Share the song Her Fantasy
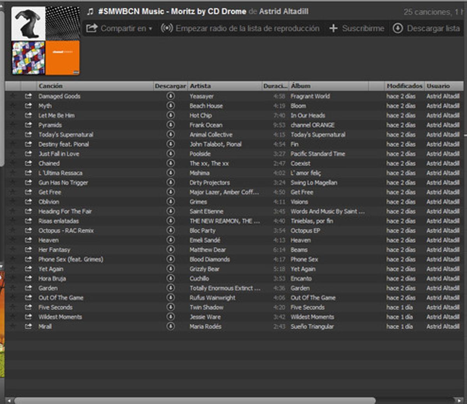This screenshot has width=467, height=404. [28, 249]
